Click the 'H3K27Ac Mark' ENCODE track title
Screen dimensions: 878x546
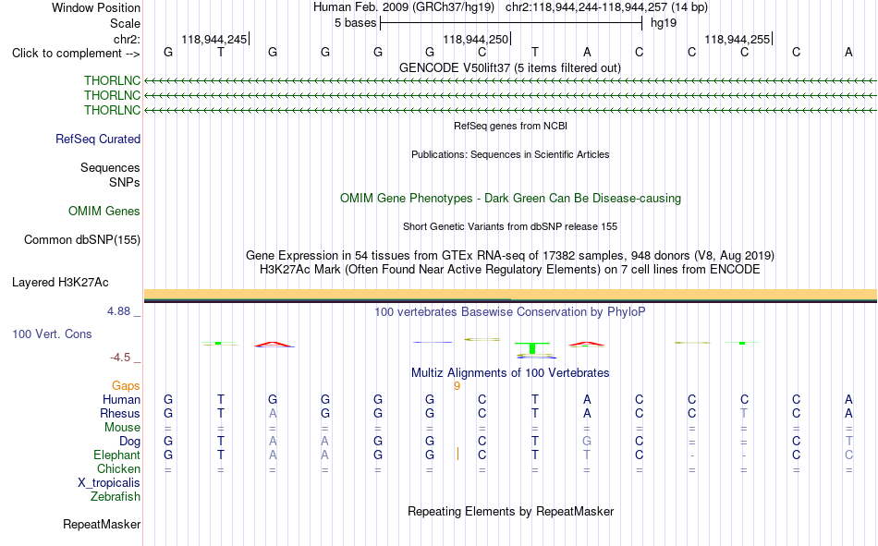click(510, 270)
